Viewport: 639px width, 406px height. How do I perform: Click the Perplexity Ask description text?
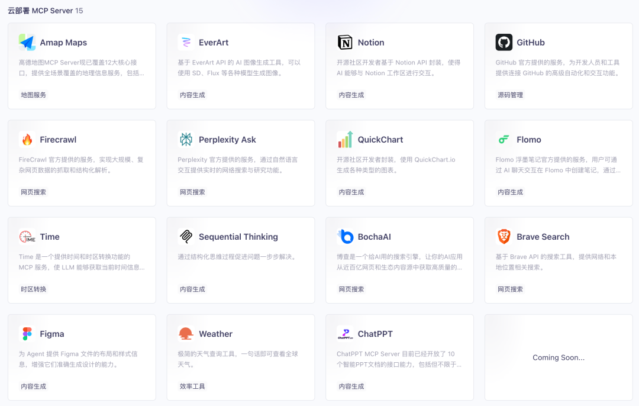click(238, 165)
